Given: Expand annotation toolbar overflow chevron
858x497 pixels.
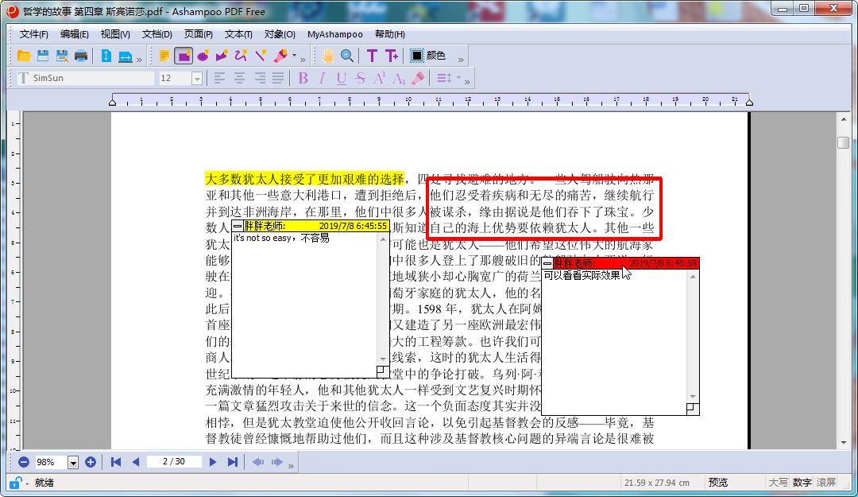Looking at the screenshot, I should pos(303,60).
